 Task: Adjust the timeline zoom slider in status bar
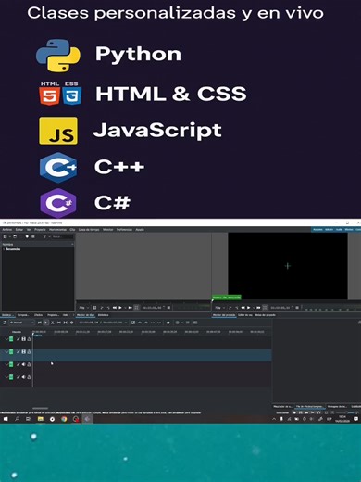(x=344, y=412)
